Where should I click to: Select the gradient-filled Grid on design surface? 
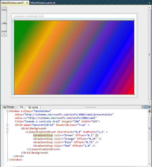(x=74, y=58)
